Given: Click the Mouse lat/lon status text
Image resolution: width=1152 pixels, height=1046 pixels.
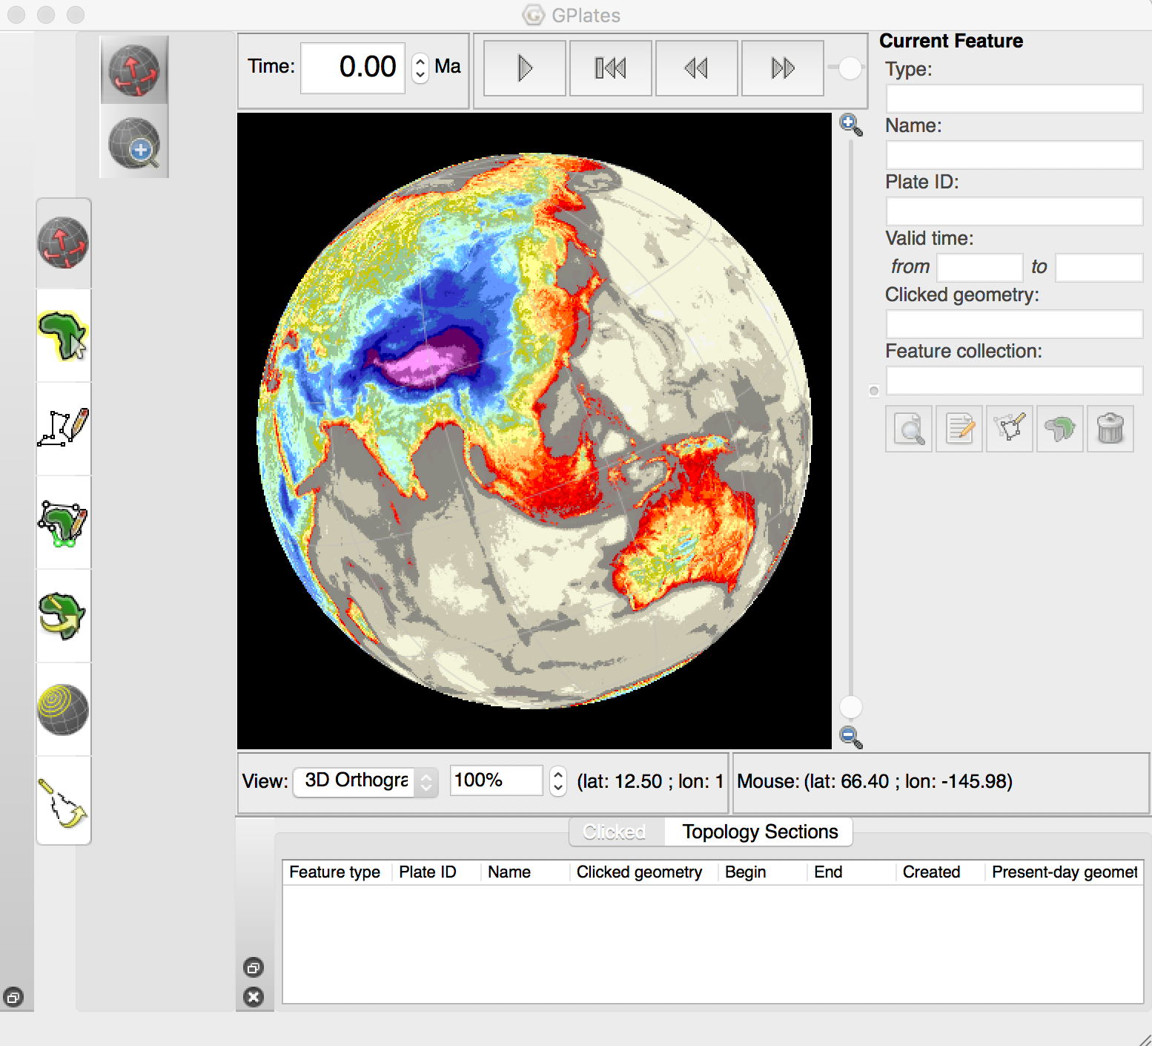Looking at the screenshot, I should tap(875, 781).
